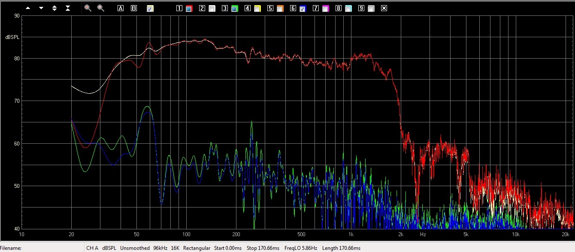Toggle the gray overlay 9 swatch
Image resolution: width=575 pixels, height=252 pixels.
(x=371, y=9)
